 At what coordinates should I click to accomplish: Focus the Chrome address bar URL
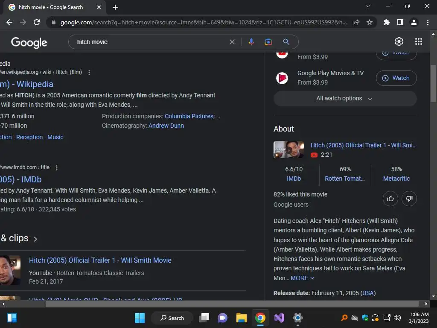point(203,22)
